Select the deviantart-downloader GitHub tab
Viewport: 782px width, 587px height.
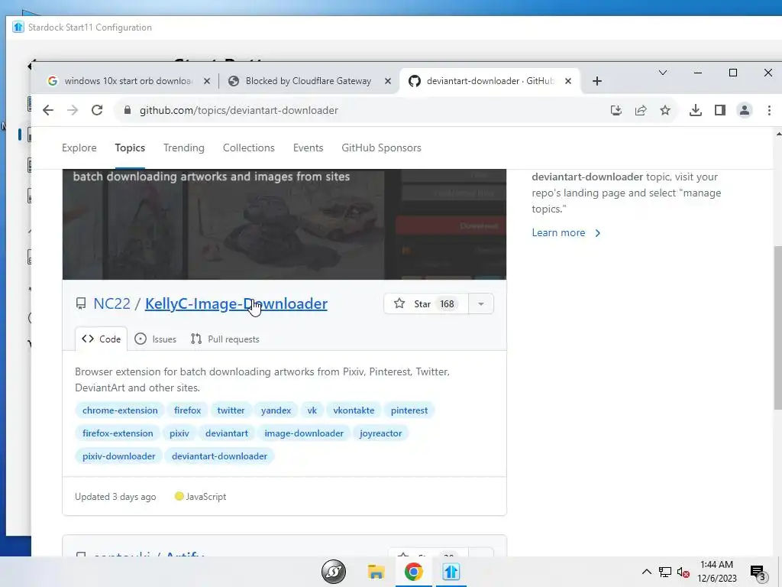click(x=489, y=81)
